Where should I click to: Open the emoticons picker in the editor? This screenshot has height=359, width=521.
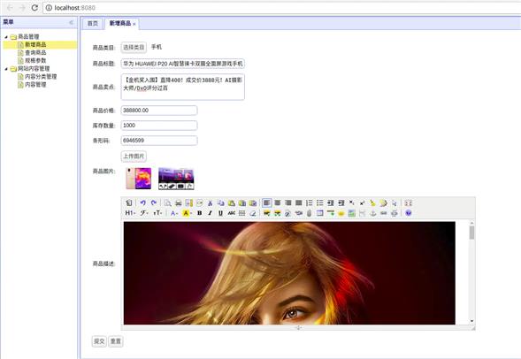tap(341, 213)
